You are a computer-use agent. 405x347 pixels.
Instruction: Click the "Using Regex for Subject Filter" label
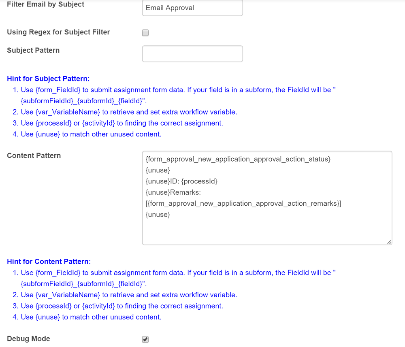[x=58, y=32]
